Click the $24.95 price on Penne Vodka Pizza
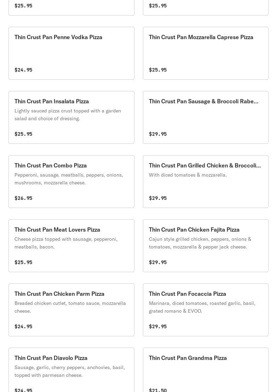277x392 pixels. 23,70
